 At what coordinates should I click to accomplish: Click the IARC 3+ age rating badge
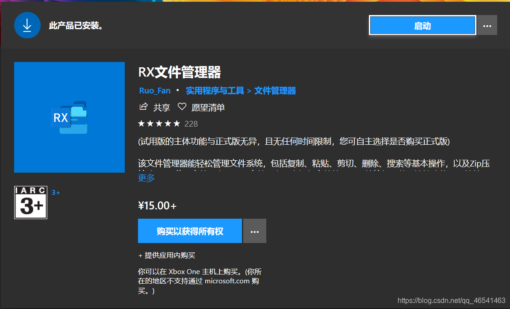31,202
